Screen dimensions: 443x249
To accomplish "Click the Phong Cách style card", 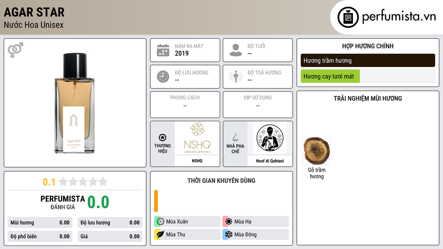I will pyautogui.click(x=185, y=105).
